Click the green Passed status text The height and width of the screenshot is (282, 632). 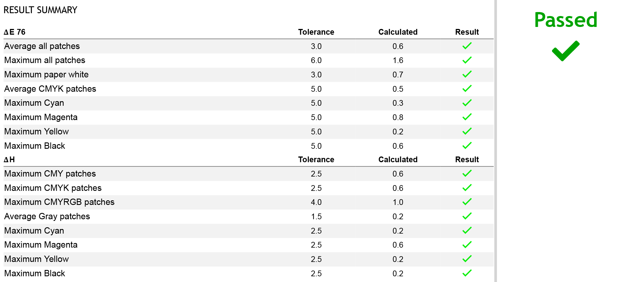click(x=565, y=20)
